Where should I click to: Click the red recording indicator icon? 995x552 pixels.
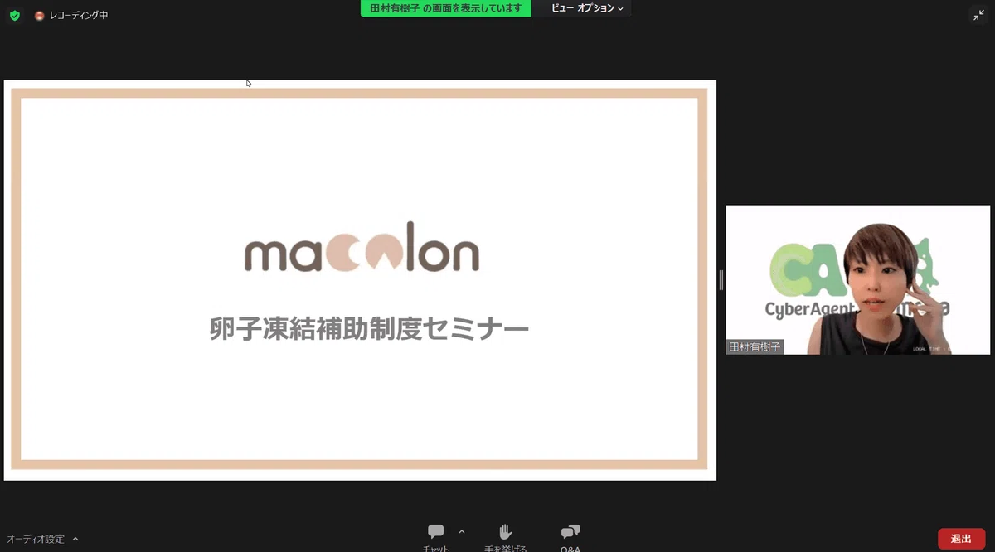[x=39, y=16]
